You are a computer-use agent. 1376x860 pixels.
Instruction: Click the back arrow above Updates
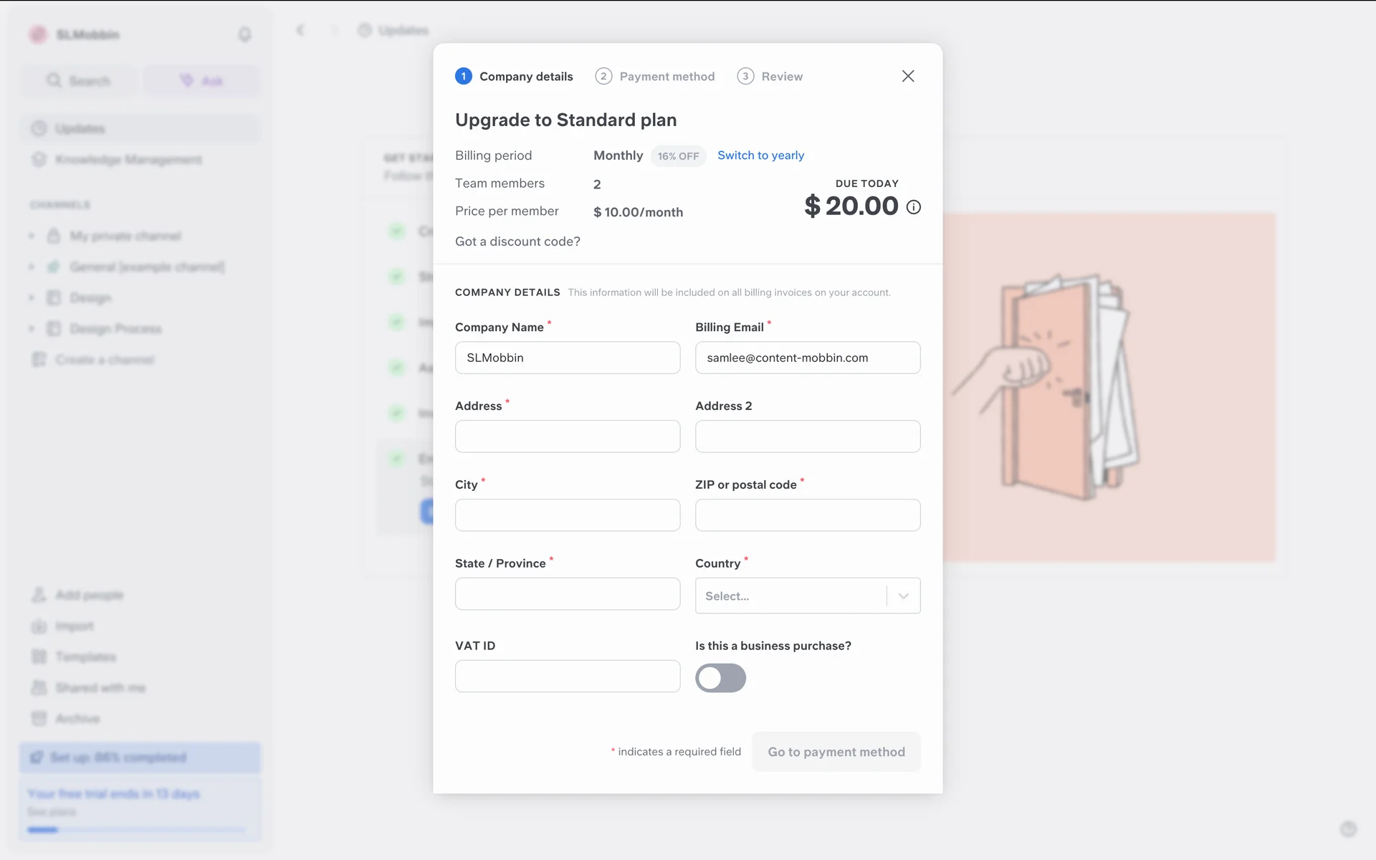coord(300,30)
